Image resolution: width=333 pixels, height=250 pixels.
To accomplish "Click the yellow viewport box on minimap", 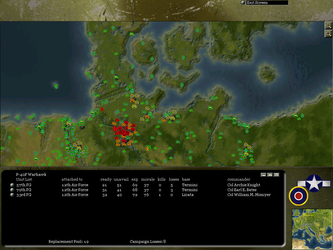I will pyautogui.click(x=309, y=213).
